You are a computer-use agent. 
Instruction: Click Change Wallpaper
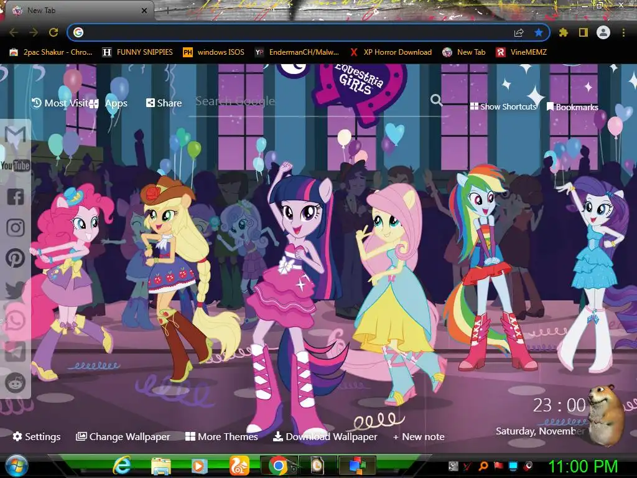(123, 436)
